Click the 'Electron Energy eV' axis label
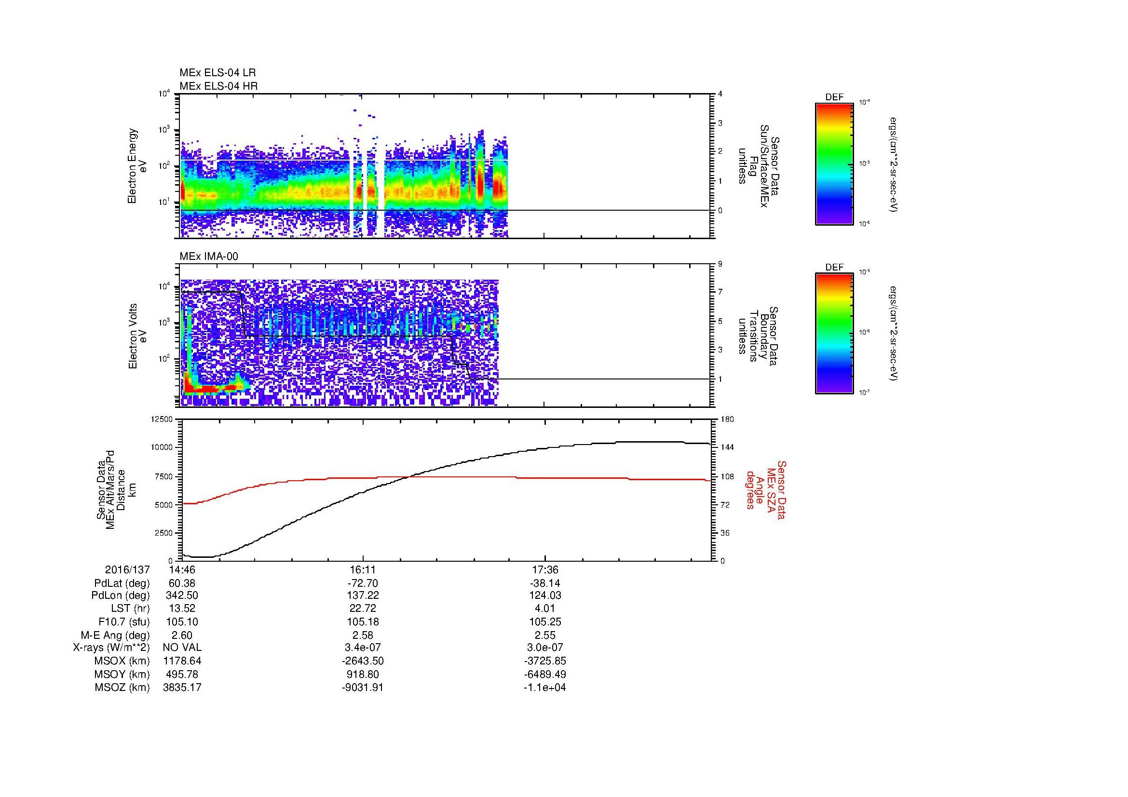The width and height of the screenshot is (1128, 797). (x=137, y=166)
